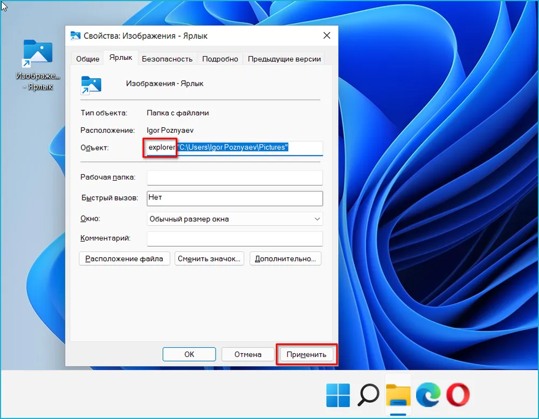Open the Предыдущие версии tab
Viewport: 539px width, 419px height.
pyautogui.click(x=284, y=59)
